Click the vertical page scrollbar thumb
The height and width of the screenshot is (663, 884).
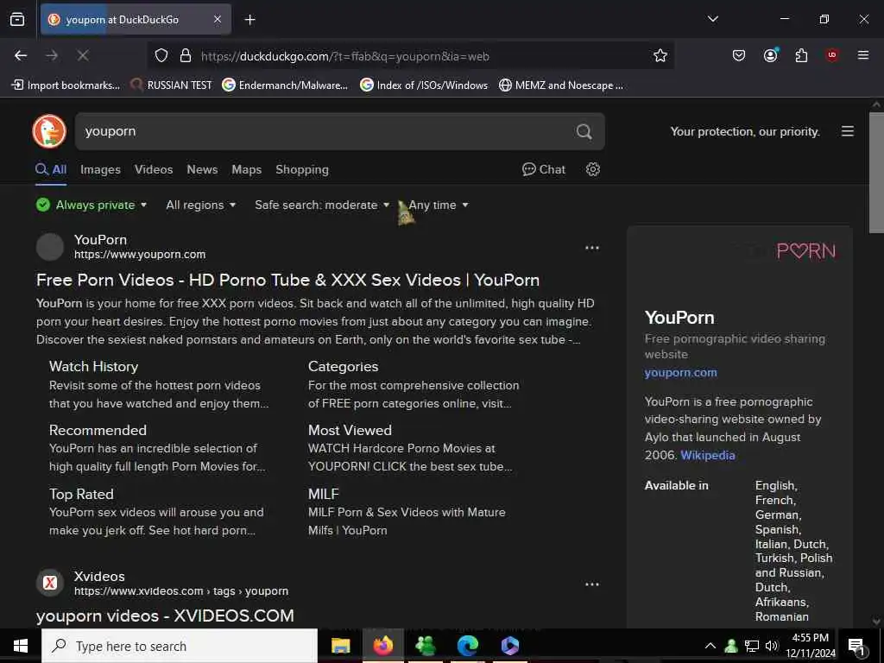coord(876,173)
